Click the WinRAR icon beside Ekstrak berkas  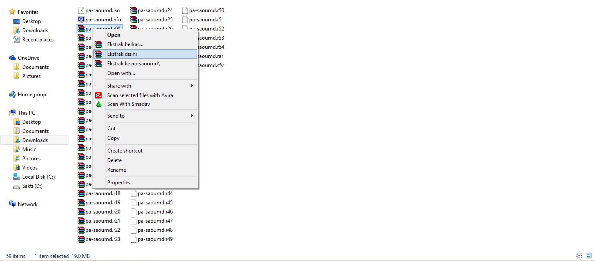pyautogui.click(x=99, y=44)
